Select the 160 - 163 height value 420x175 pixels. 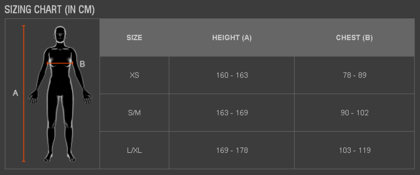[x=232, y=75]
